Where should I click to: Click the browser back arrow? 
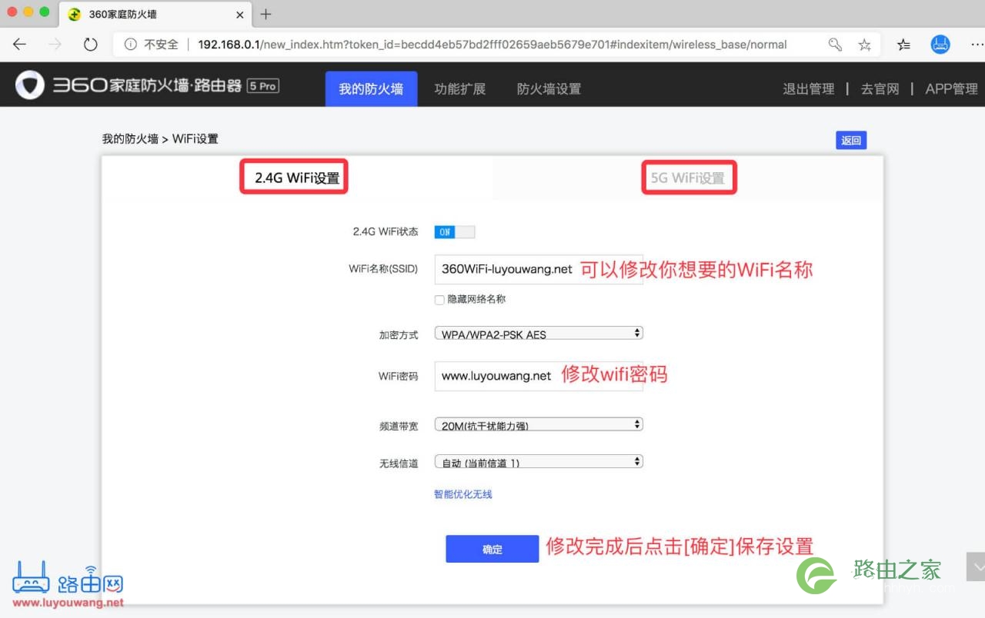19,45
